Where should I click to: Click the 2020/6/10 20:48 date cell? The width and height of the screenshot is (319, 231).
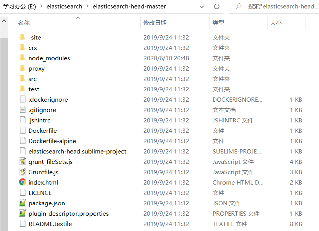click(166, 58)
